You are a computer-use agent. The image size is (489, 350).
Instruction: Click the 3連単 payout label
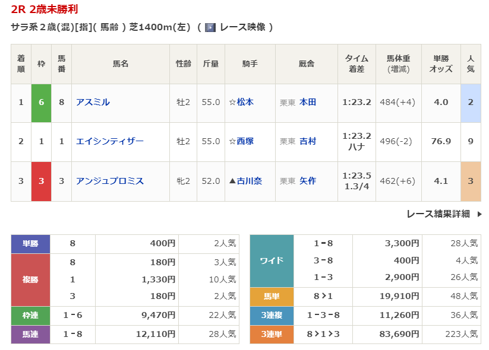tap(272, 335)
